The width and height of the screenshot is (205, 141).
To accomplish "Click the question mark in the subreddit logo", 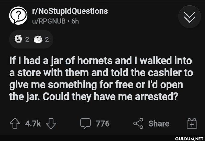I will tap(18, 15).
